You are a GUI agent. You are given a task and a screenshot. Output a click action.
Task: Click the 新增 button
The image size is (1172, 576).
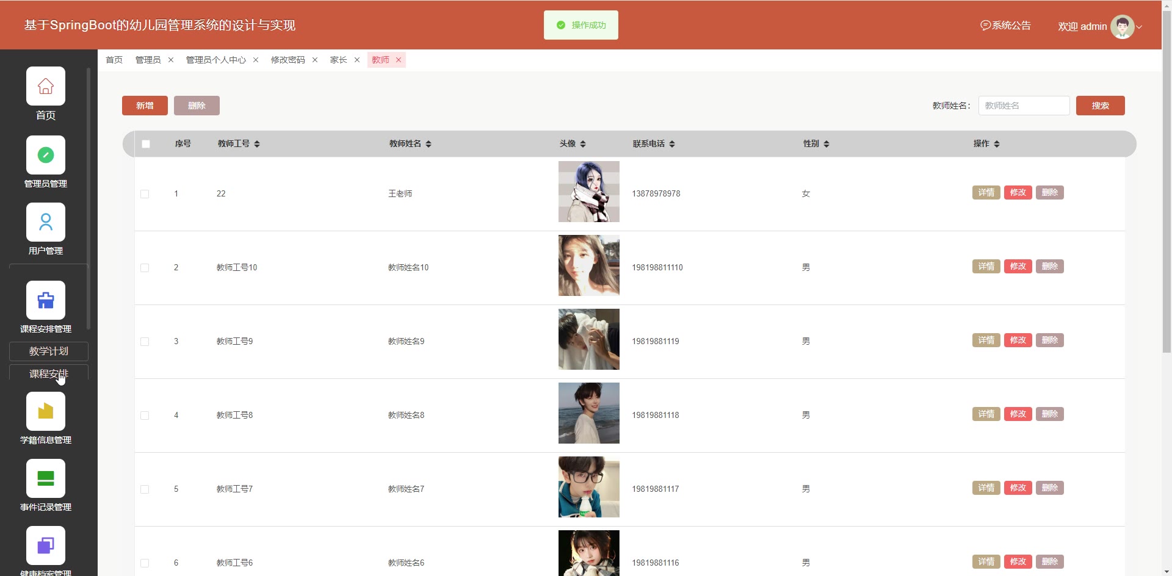click(145, 106)
